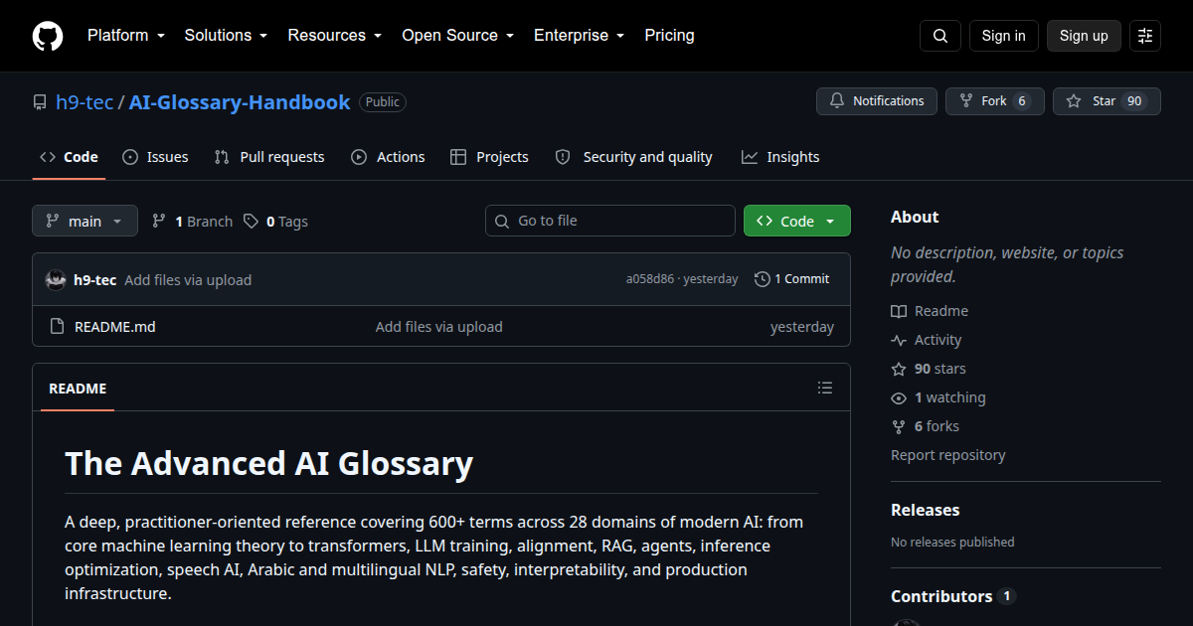The height and width of the screenshot is (626, 1193).
Task: Open the README outline list icon
Action: click(x=825, y=388)
